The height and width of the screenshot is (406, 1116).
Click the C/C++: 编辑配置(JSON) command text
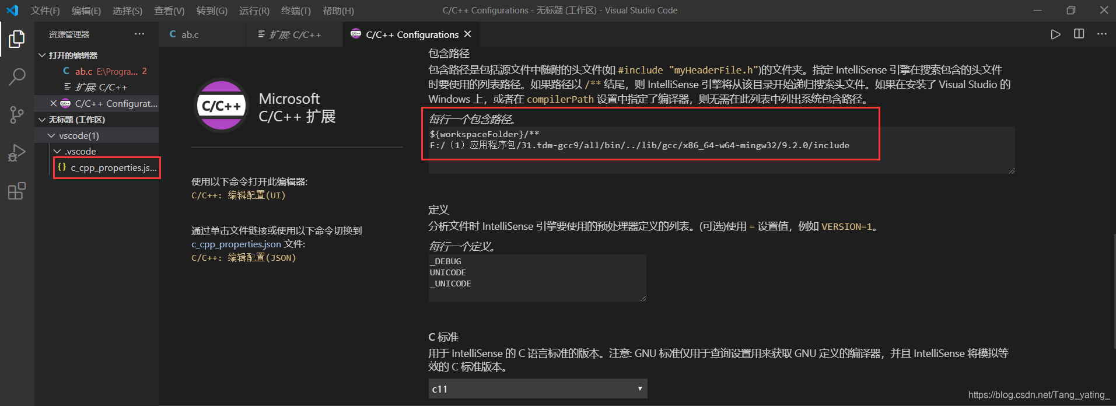coord(244,257)
